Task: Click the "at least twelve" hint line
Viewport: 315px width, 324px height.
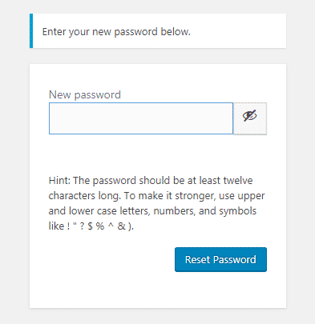Action: coord(151,181)
